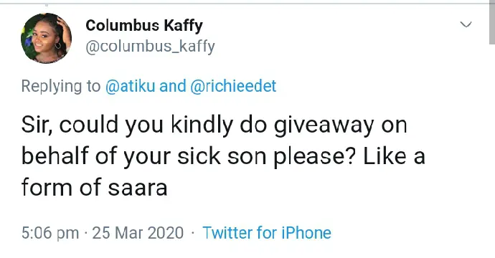This screenshot has height=258, width=495.
Task: Expand the tweet options chevron
Action: (x=466, y=24)
